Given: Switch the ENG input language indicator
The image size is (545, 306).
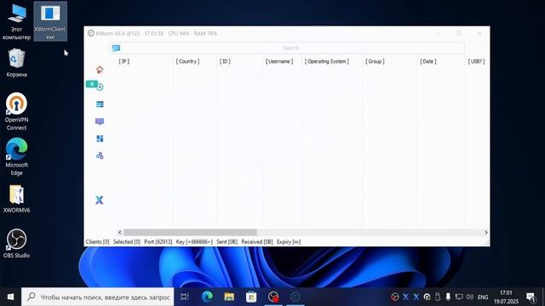Looking at the screenshot, I should coord(483,297).
